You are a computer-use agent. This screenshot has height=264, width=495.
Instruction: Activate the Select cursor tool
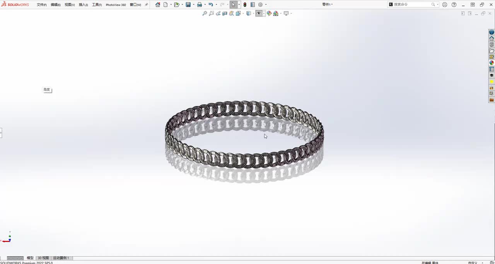pyautogui.click(x=233, y=5)
